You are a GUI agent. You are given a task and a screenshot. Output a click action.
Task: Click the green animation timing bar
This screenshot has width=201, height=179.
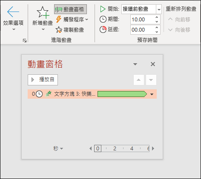tap(122, 94)
